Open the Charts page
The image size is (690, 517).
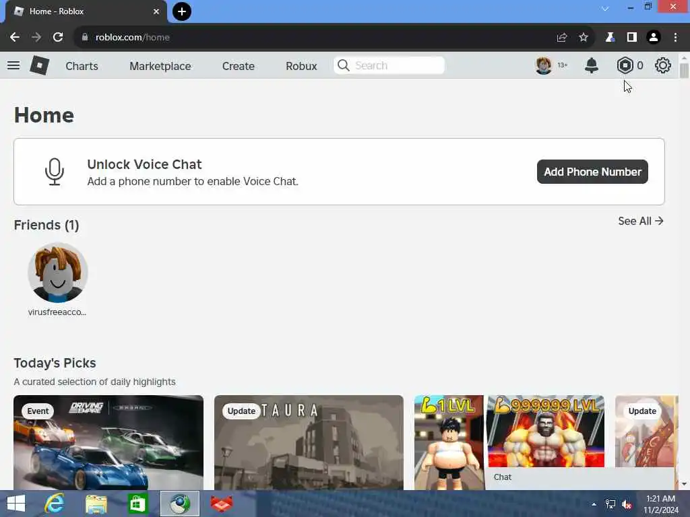coord(82,66)
